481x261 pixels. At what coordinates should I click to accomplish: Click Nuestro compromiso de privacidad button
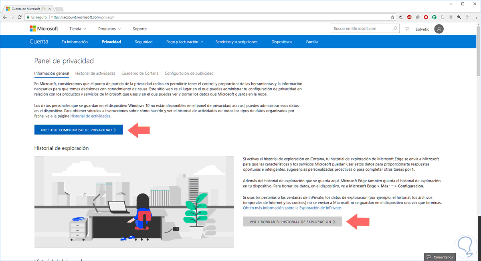click(79, 130)
